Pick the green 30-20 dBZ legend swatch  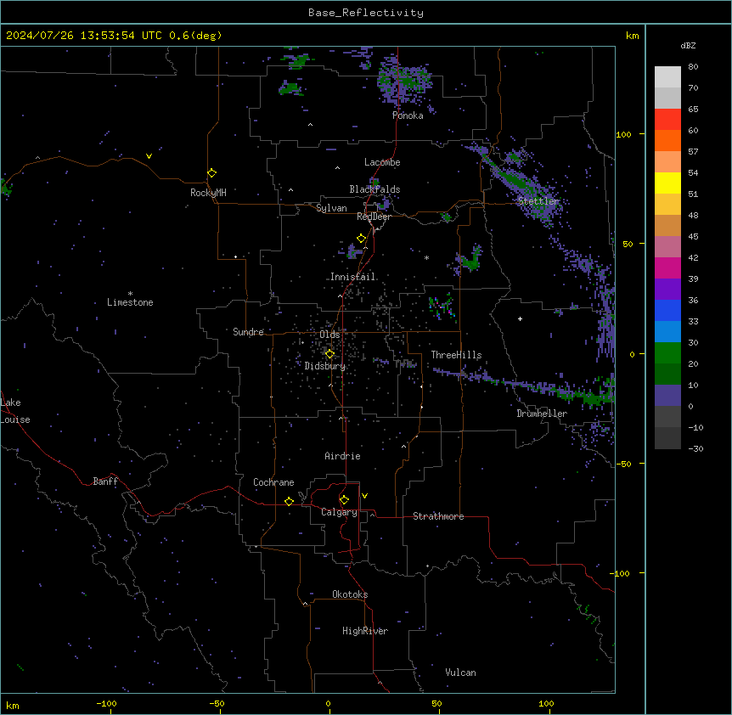667,353
